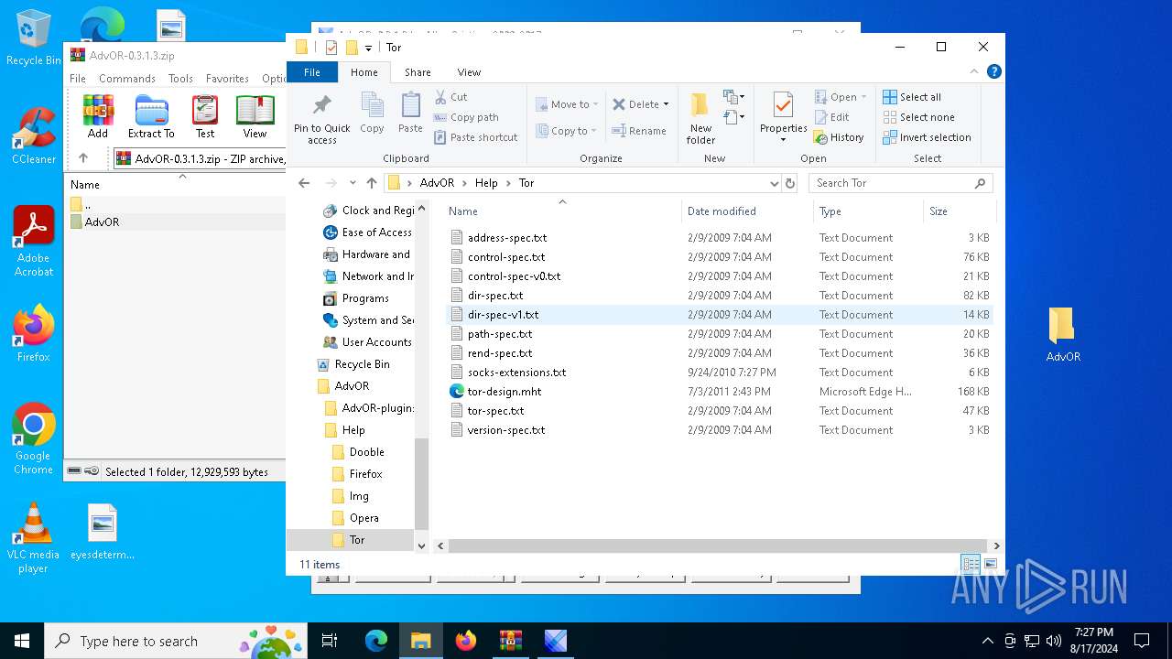Open VLC media player desktop shortcut
Image resolution: width=1172 pixels, height=659 pixels.
pyautogui.click(x=33, y=538)
